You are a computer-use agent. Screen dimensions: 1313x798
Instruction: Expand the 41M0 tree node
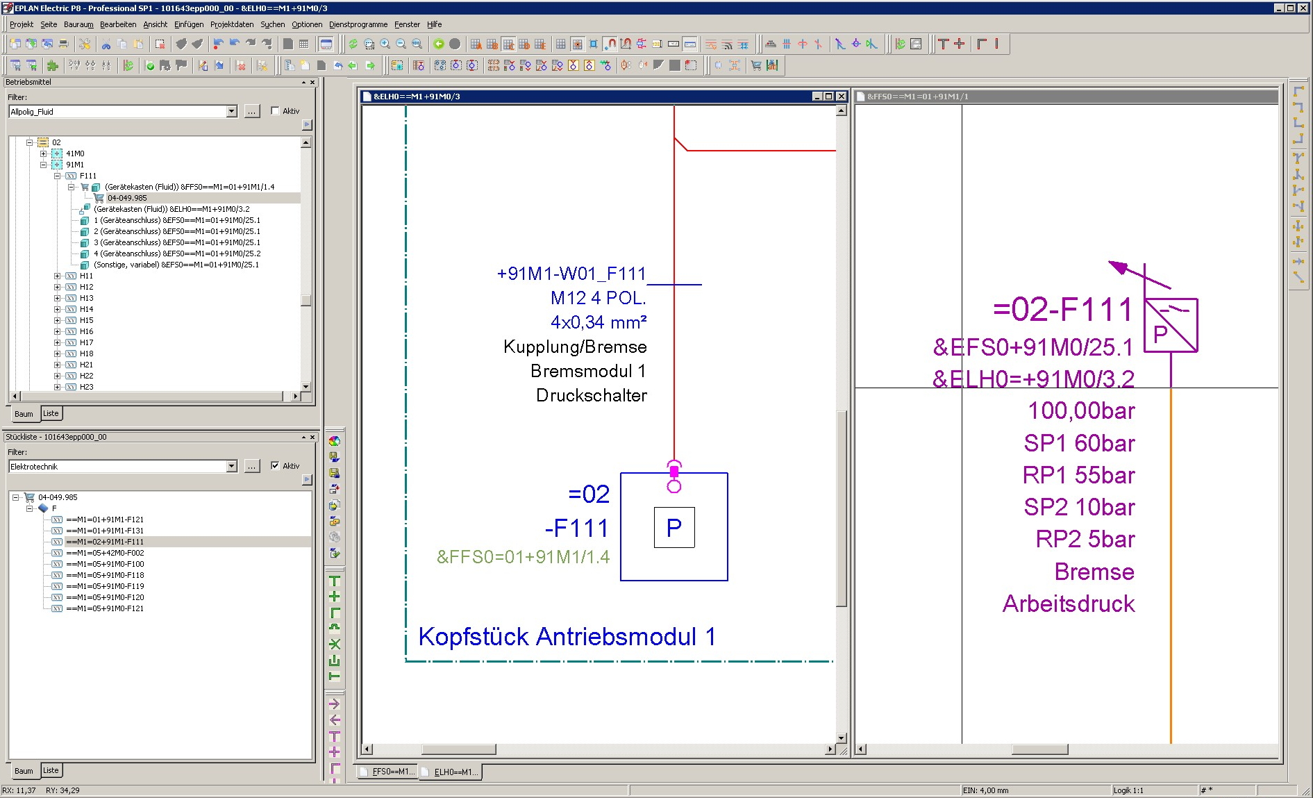(x=43, y=153)
